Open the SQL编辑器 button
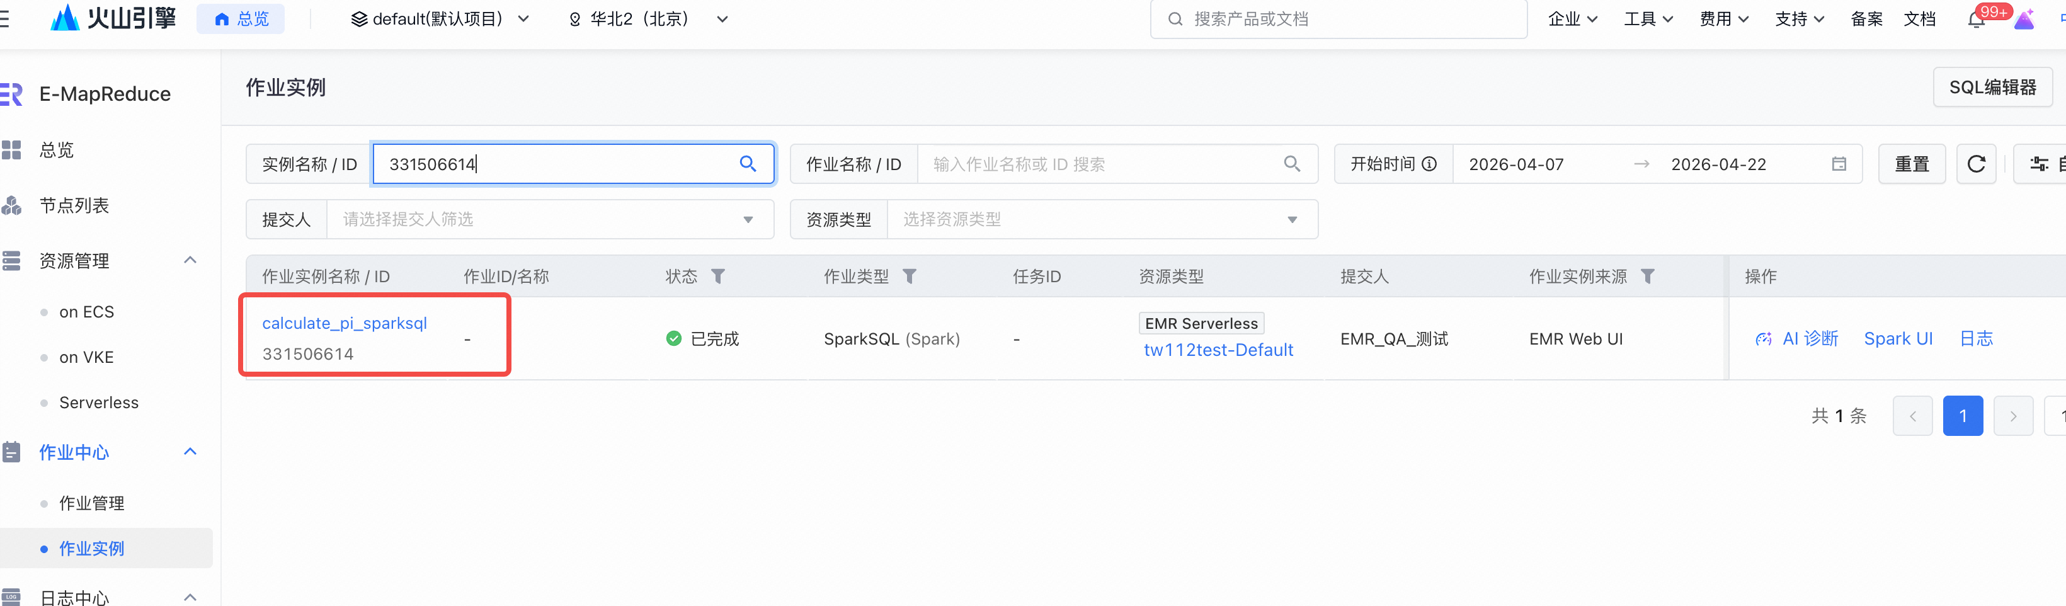This screenshot has height=606, width=2066. point(1992,88)
